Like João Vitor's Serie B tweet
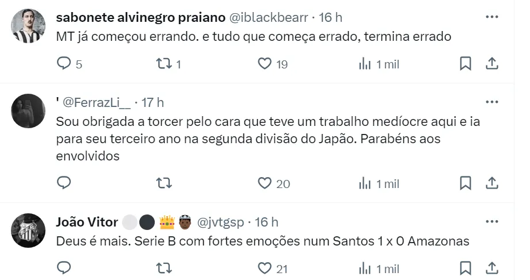 coord(265,268)
